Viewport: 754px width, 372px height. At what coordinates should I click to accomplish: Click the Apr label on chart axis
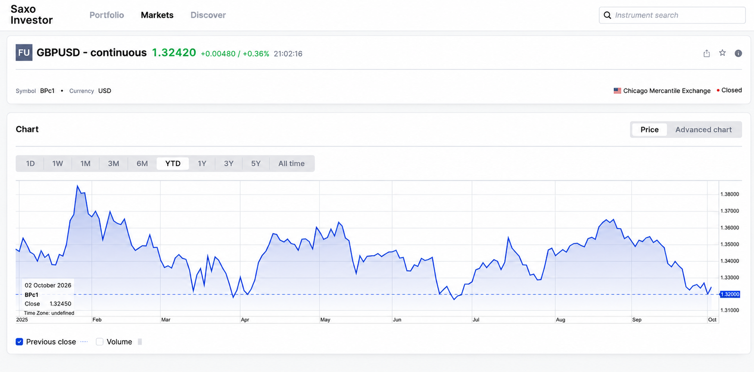(x=245, y=320)
